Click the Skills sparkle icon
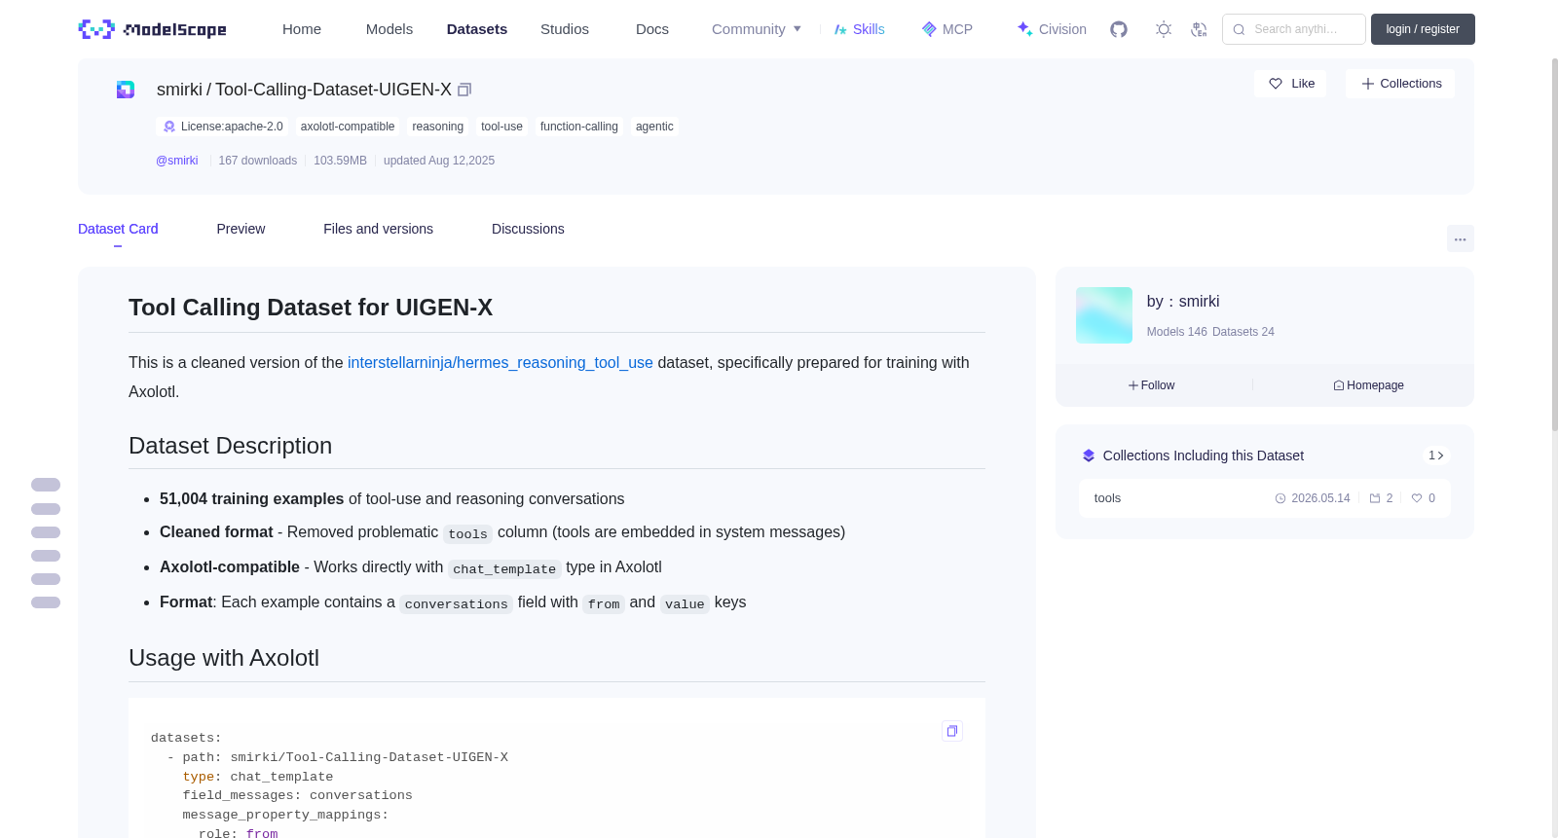 [840, 29]
